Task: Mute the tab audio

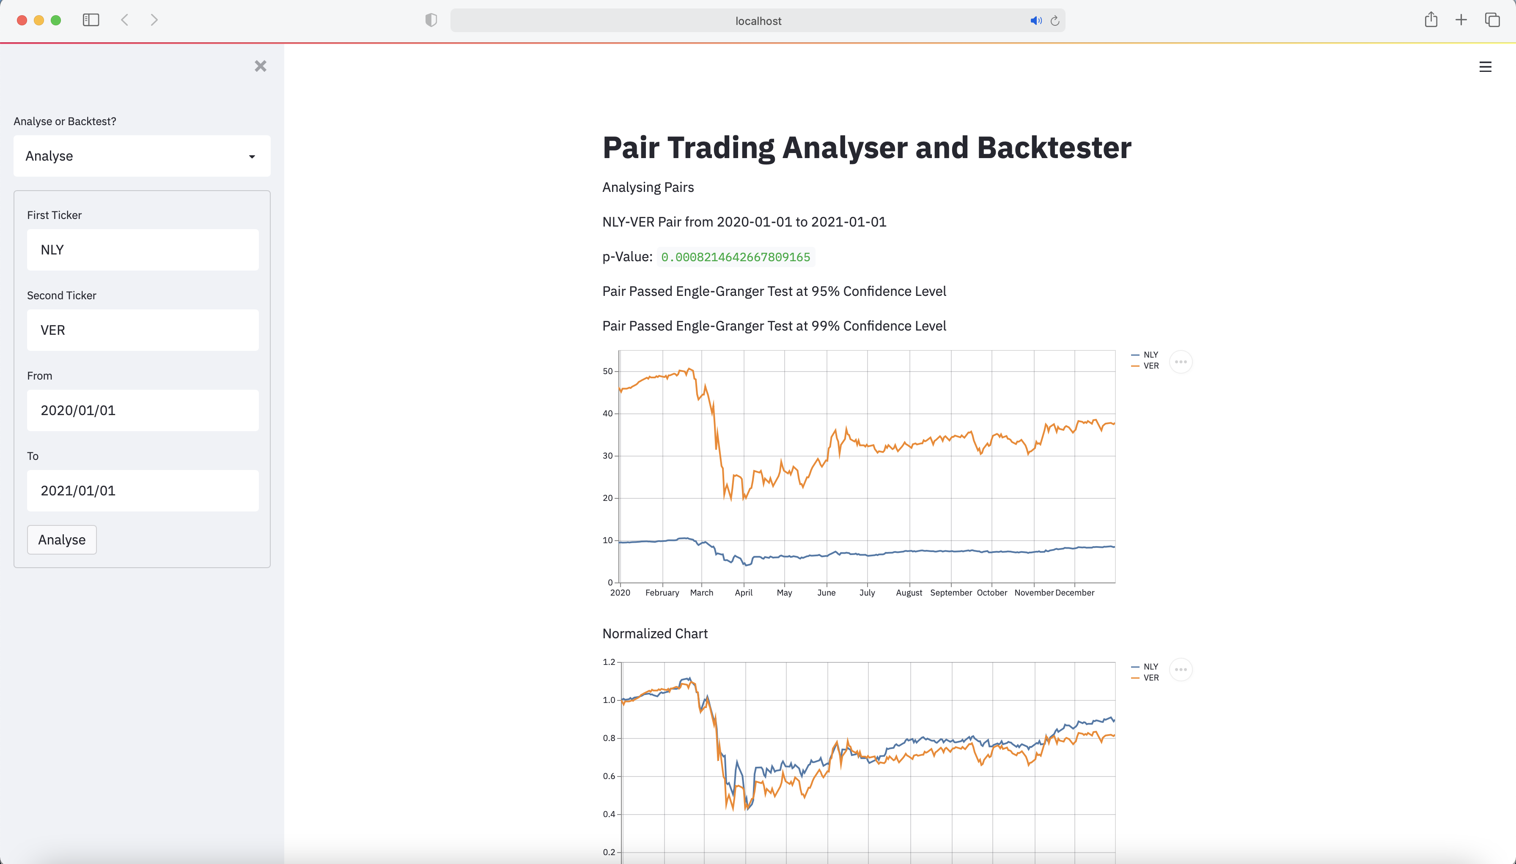Action: click(x=1035, y=21)
